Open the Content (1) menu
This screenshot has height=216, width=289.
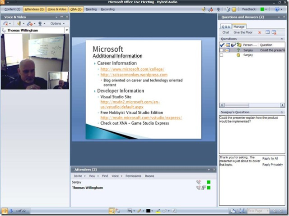tap(12, 9)
